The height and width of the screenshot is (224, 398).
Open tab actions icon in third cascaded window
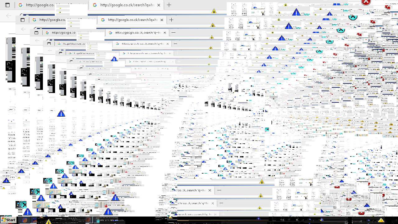coord(36,32)
